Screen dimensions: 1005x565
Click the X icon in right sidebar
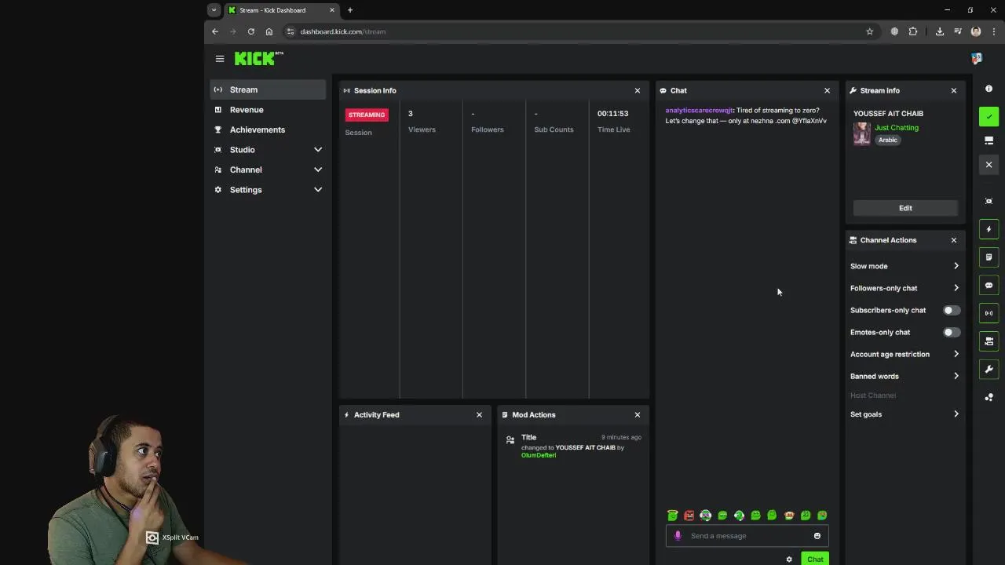pyautogui.click(x=989, y=165)
